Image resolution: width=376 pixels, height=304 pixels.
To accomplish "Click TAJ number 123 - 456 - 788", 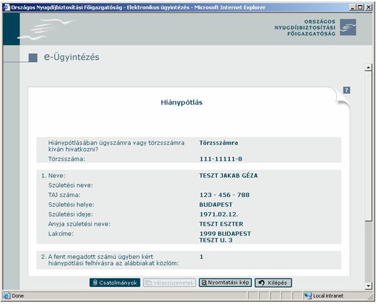I will coord(224,195).
